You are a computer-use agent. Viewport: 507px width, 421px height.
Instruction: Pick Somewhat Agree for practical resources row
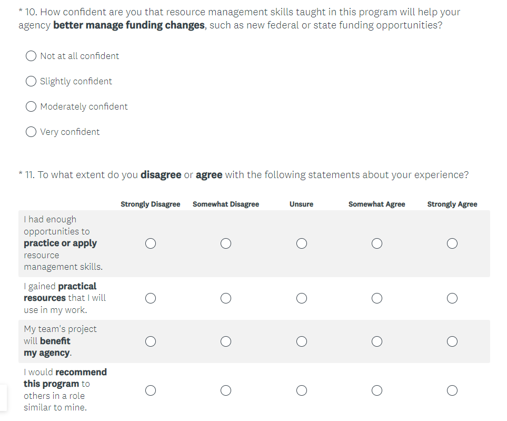tap(376, 298)
